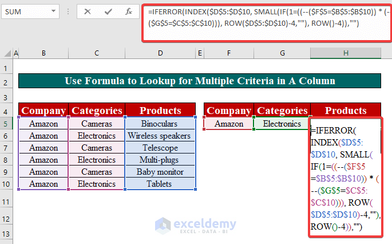The width and height of the screenshot is (392, 244).
Task: Select column B header
Action: click(x=43, y=53)
